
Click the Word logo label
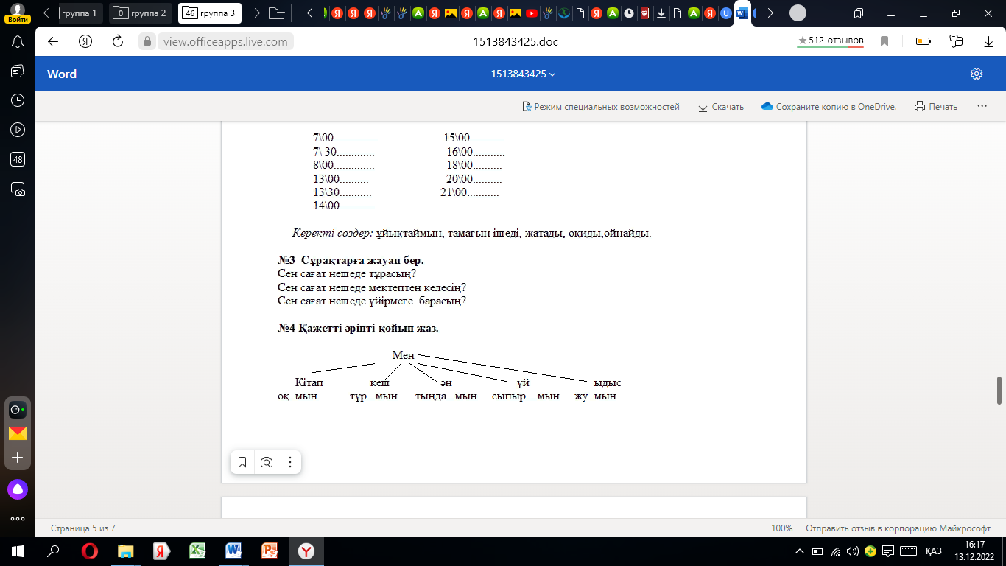coord(62,74)
